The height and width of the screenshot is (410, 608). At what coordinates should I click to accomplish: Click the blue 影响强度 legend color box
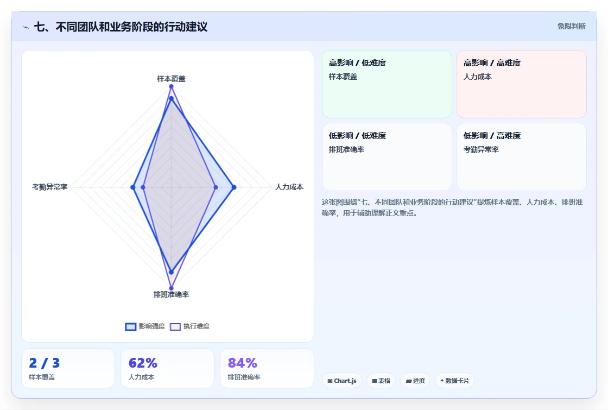click(x=131, y=326)
